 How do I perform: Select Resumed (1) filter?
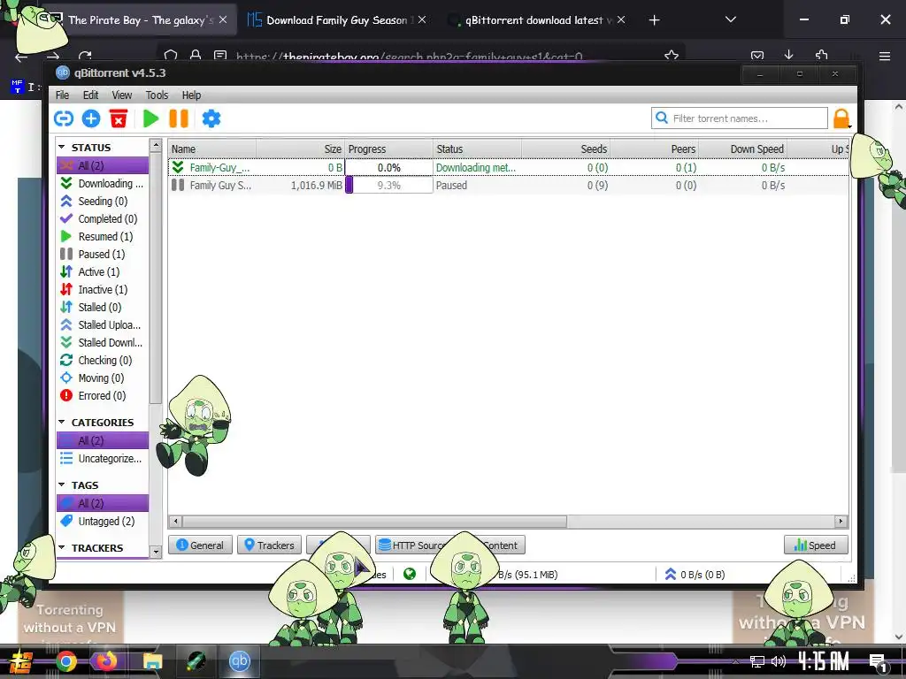103,236
